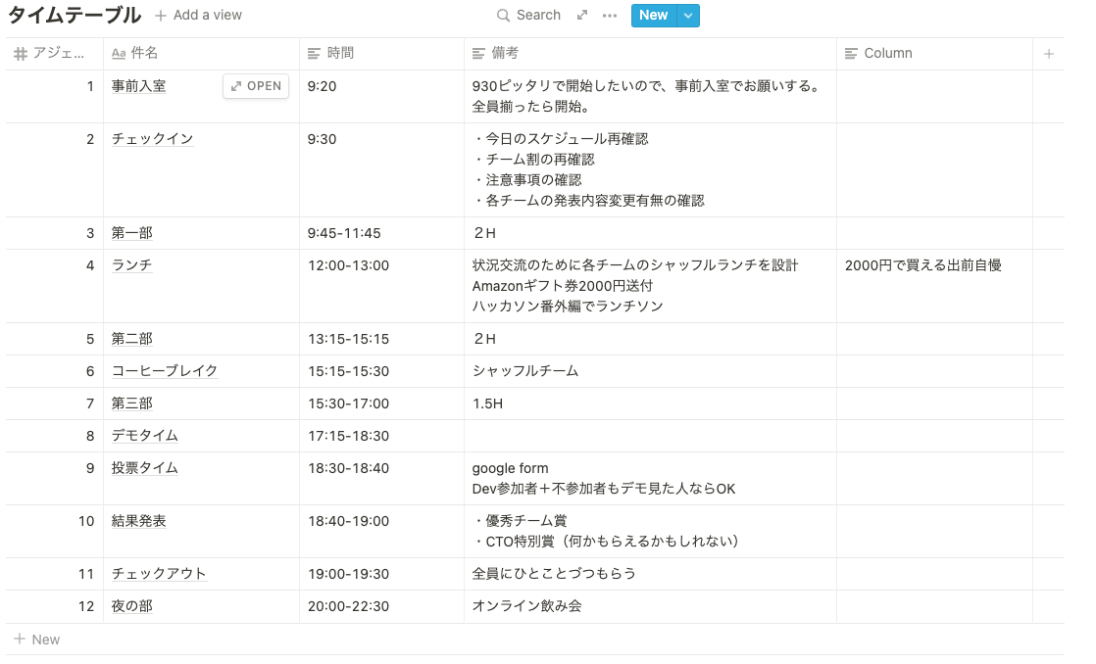The image size is (1096, 664).
Task: Open the three-dot more options menu
Action: click(x=610, y=16)
